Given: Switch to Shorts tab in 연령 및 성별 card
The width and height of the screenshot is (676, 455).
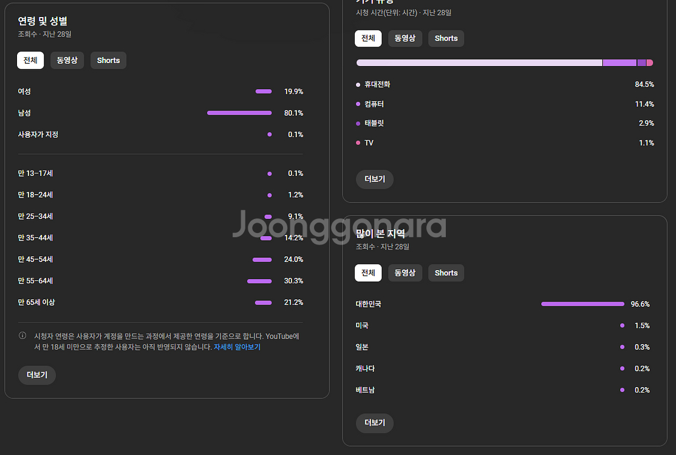Looking at the screenshot, I should pos(108,61).
